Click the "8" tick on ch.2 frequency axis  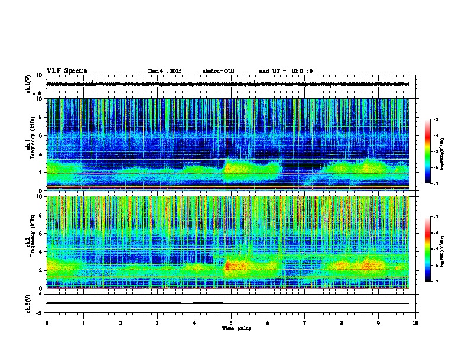[41, 215]
